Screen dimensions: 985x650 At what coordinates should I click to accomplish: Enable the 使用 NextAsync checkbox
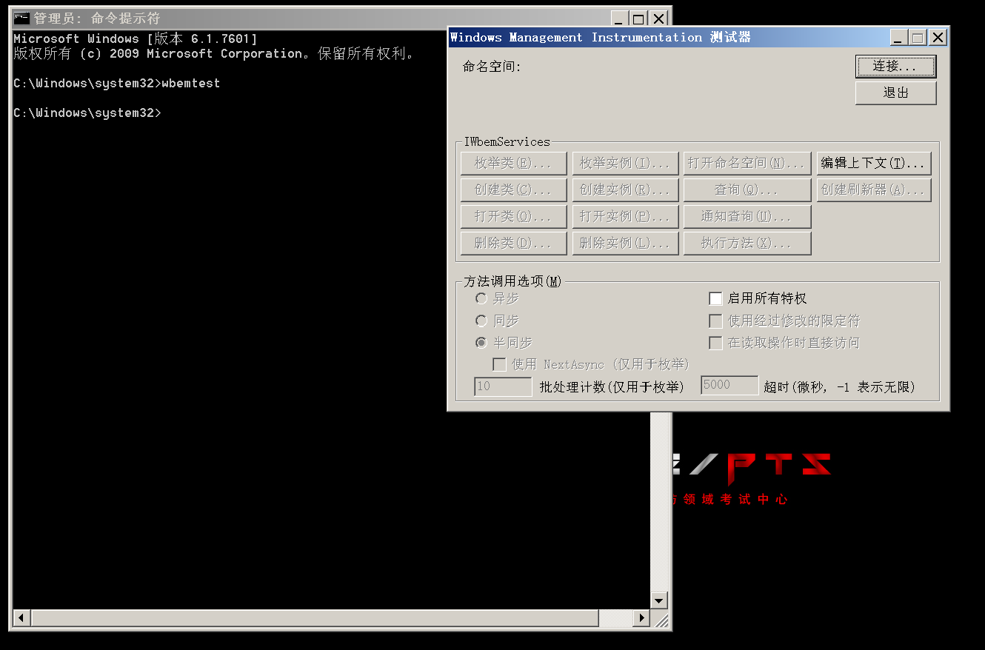[500, 363]
